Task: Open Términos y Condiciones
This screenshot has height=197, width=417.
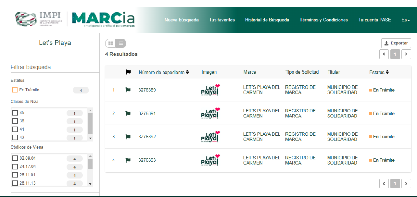Action: [x=324, y=20]
